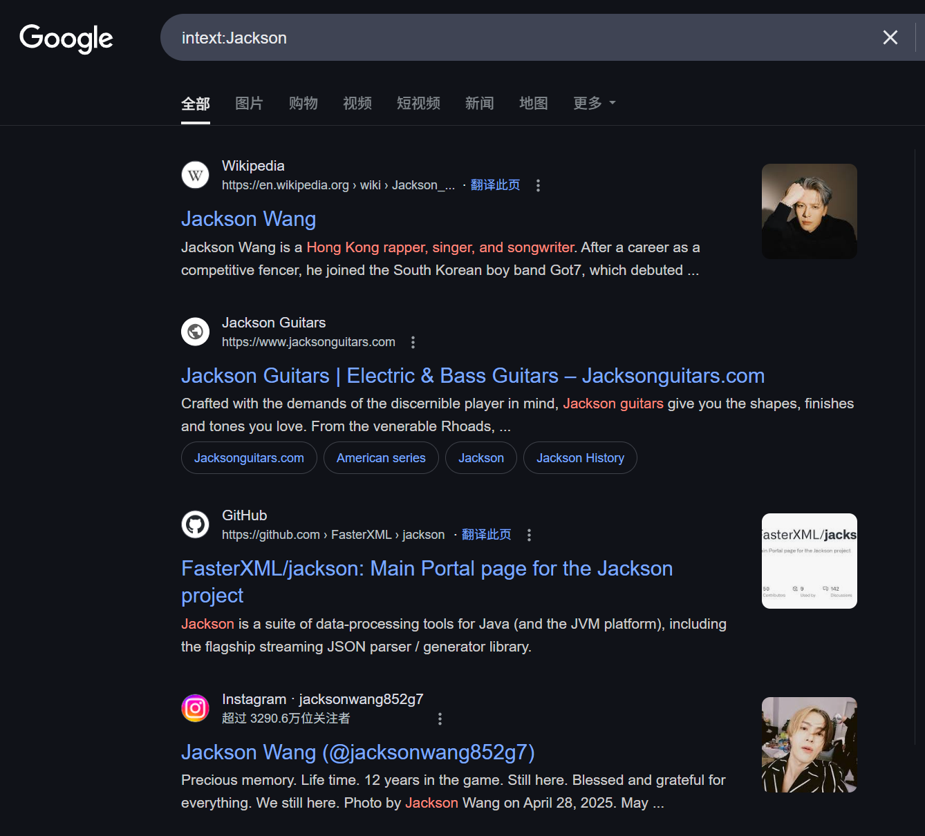Select the 全部 tab
The image size is (925, 836).
click(x=196, y=104)
